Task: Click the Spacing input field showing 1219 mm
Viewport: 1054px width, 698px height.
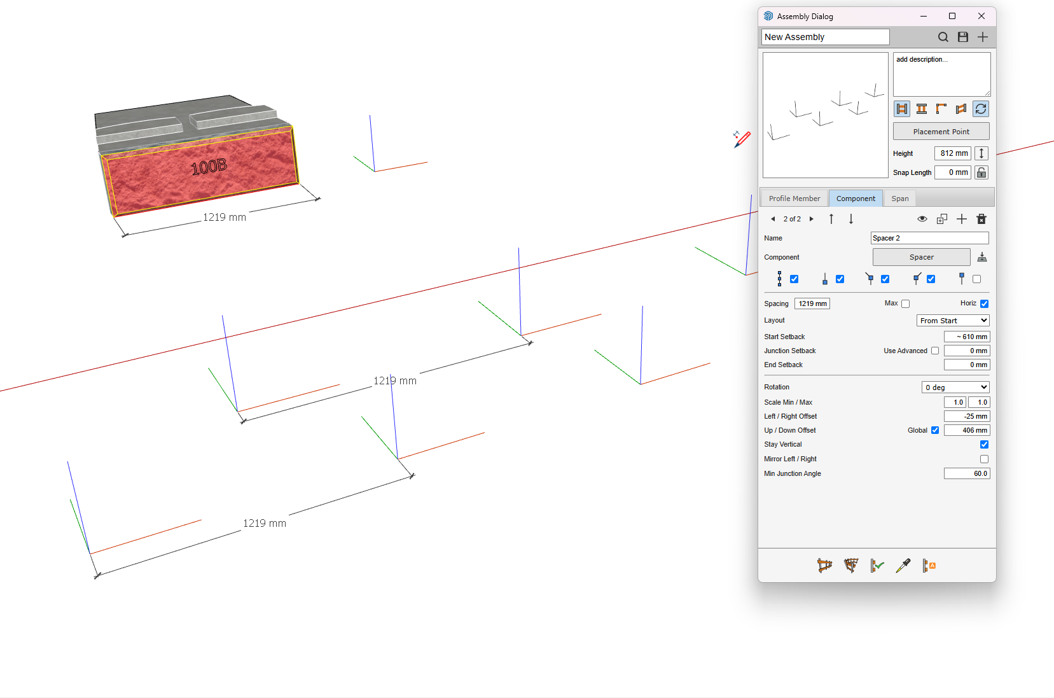Action: point(812,304)
